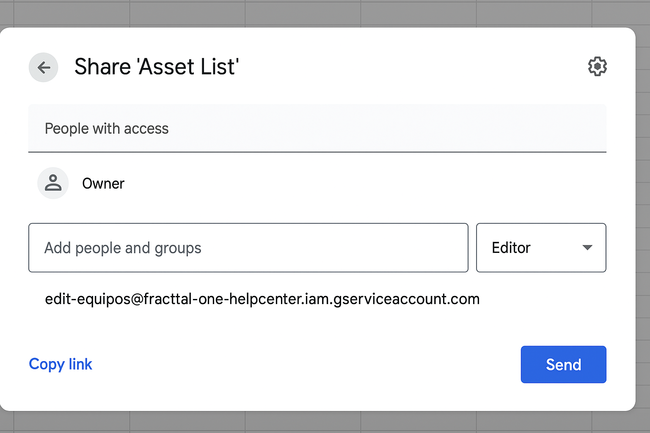The image size is (650, 433).
Task: Select the Owner entry in access list
Action: tap(103, 184)
